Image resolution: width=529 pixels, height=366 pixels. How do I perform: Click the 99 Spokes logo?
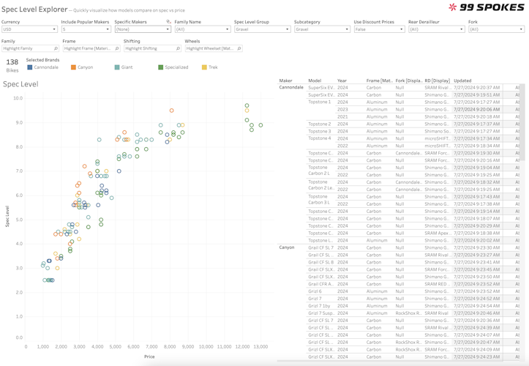pos(486,7)
